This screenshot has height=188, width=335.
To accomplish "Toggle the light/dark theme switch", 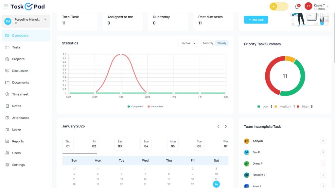I will 279,7.
